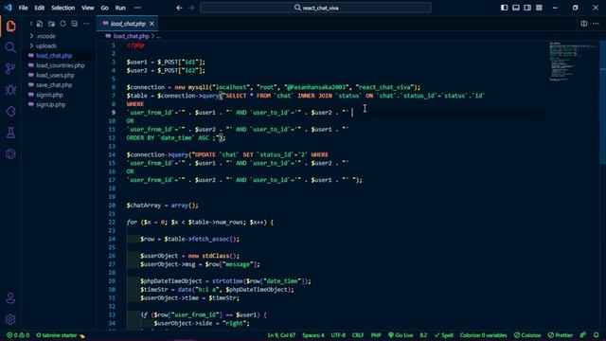
Task: Open the Testing flask view
Action: point(10,133)
